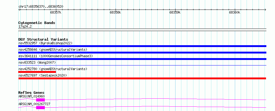This screenshot has height=111, width=275.
Task: Click variant label nsv5532957 (ByrskaBishop2022)
Action: (45, 43)
